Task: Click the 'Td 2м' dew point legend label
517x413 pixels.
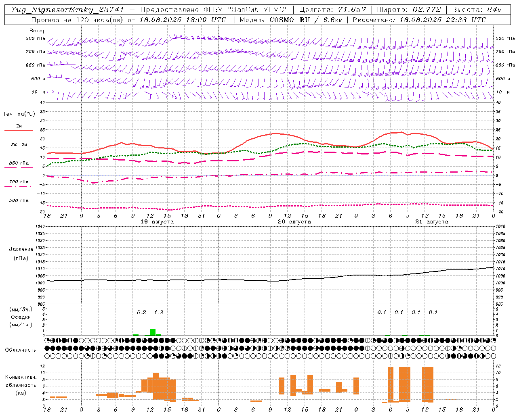Action: (x=19, y=144)
